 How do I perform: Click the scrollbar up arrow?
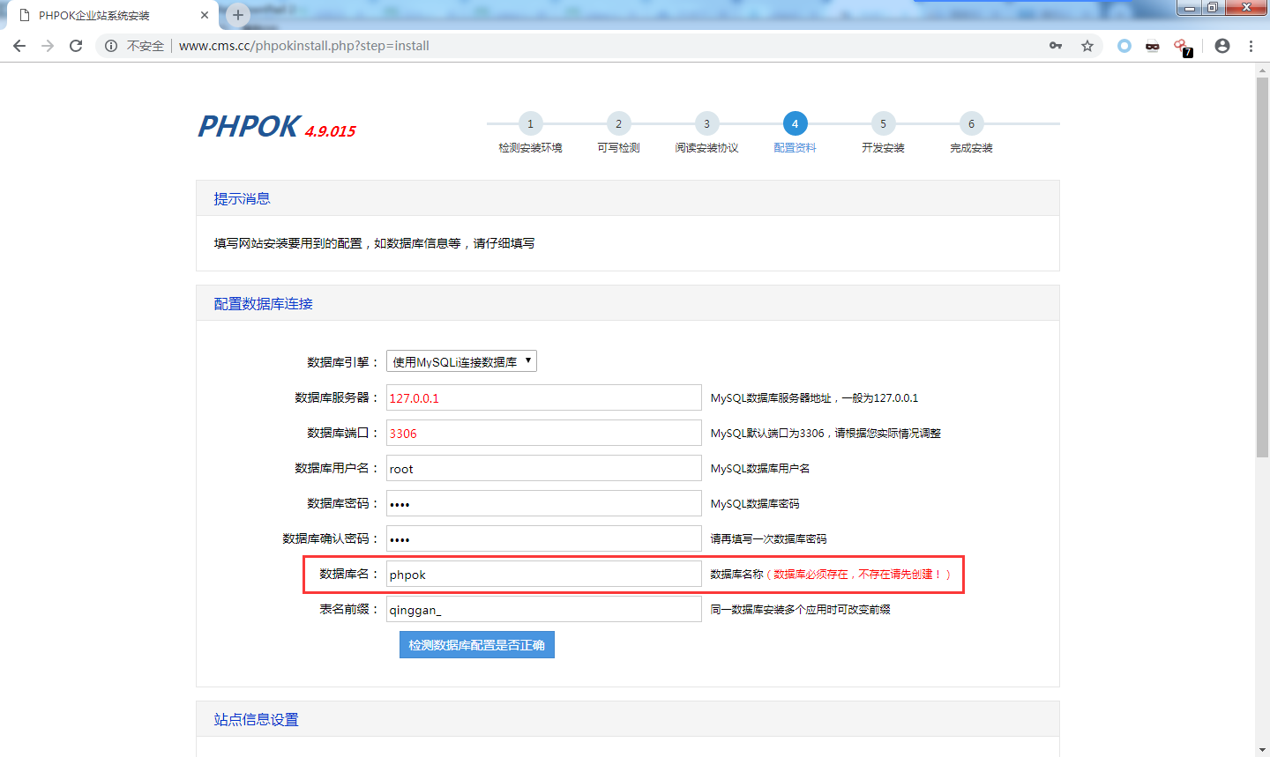(x=1262, y=70)
